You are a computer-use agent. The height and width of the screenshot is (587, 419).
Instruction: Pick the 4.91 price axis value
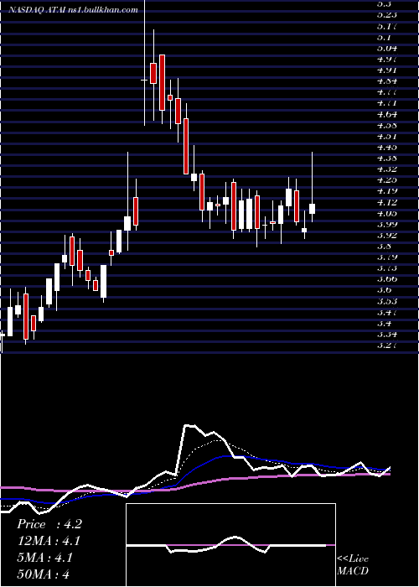pyautogui.click(x=387, y=70)
